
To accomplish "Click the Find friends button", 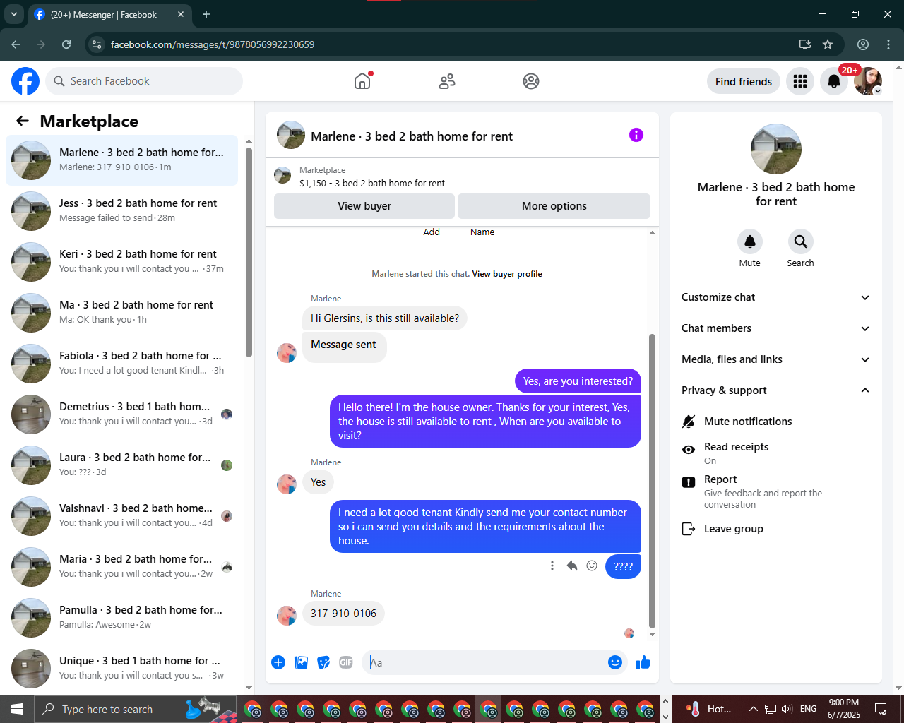I will pyautogui.click(x=744, y=81).
